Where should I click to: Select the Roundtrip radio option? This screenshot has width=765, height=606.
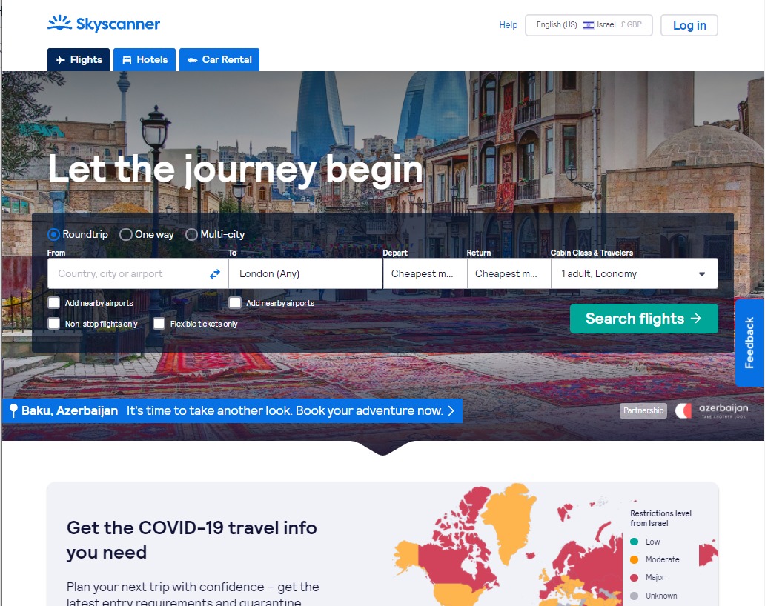(53, 235)
